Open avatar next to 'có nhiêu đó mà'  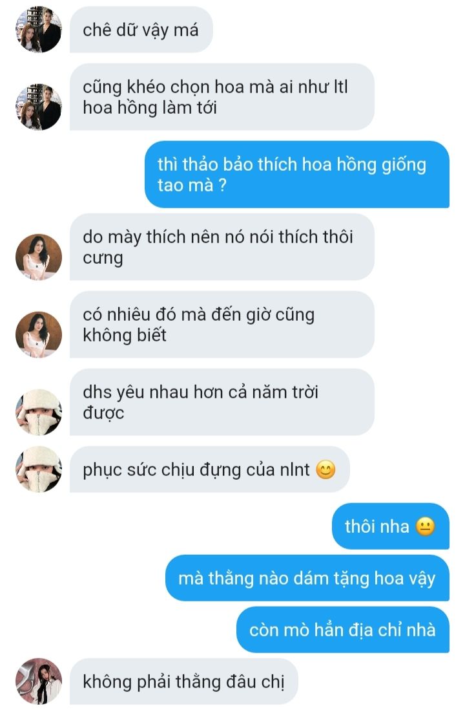point(39,334)
